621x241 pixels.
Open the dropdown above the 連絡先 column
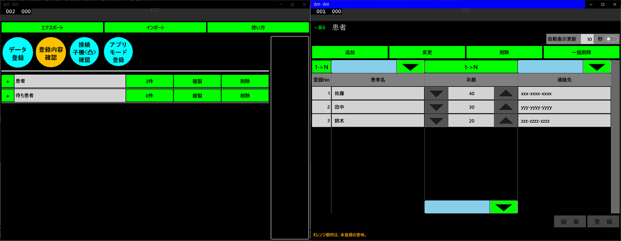point(596,67)
